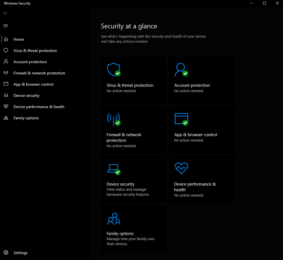Click the 'Security at a glance' heading
The width and height of the screenshot is (283, 260).
129,26
